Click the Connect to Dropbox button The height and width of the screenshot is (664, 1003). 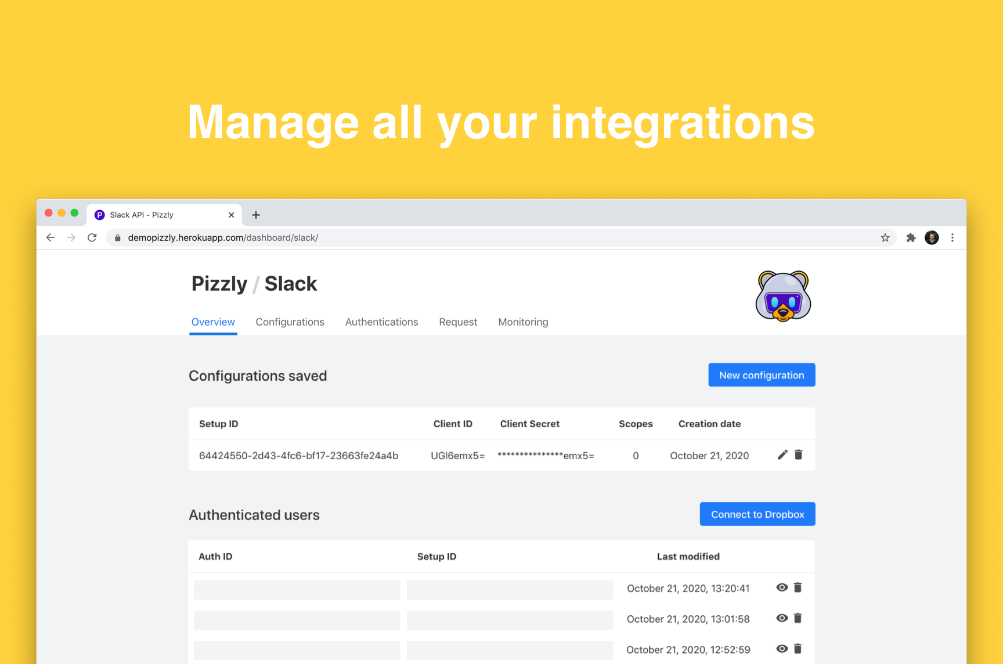pyautogui.click(x=757, y=514)
